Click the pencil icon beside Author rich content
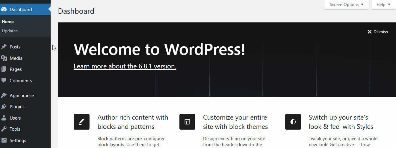 tap(81, 122)
